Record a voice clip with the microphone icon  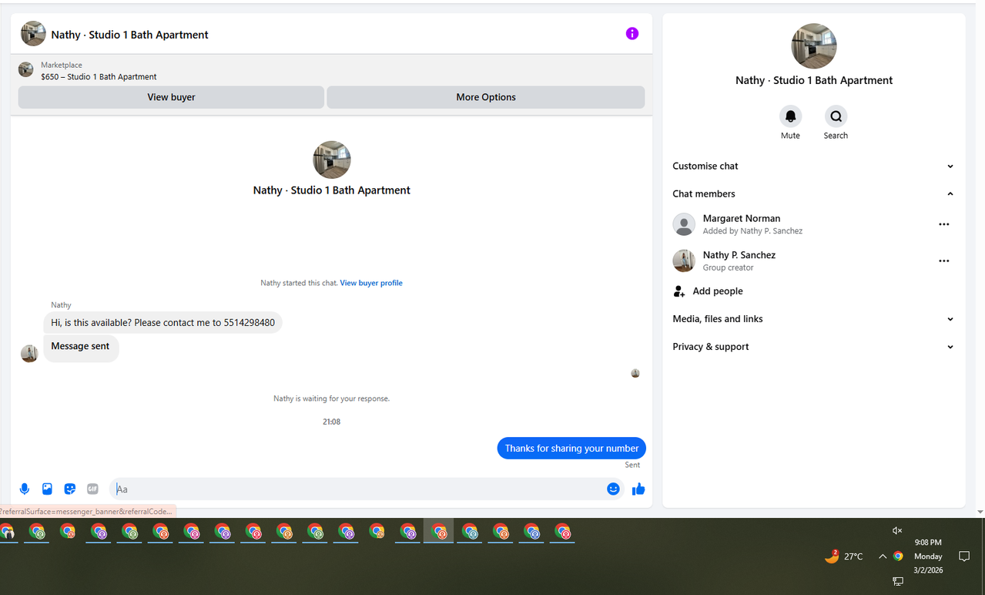pos(25,489)
